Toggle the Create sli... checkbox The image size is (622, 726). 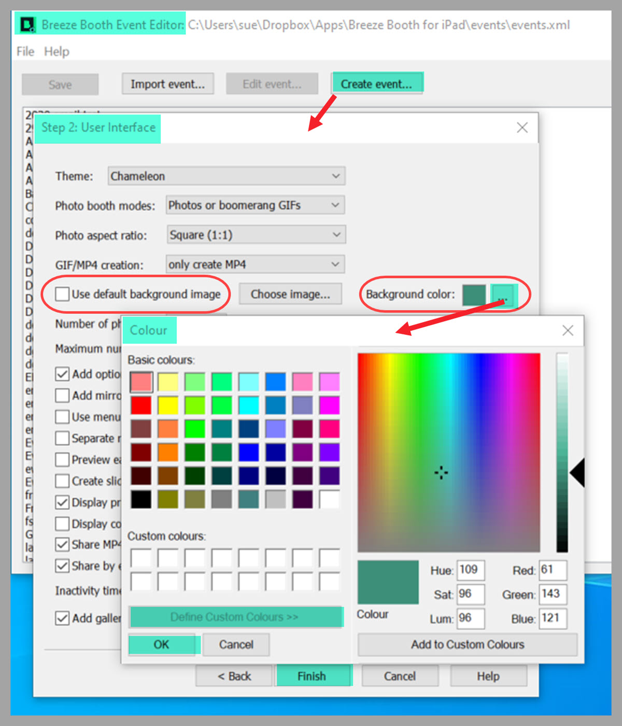(62, 481)
